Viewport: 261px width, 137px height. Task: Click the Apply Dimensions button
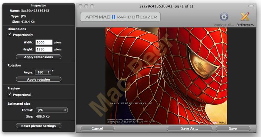pos(39,57)
